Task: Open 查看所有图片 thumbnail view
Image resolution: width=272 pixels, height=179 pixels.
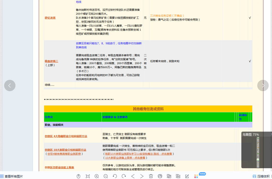Action: 12,176
